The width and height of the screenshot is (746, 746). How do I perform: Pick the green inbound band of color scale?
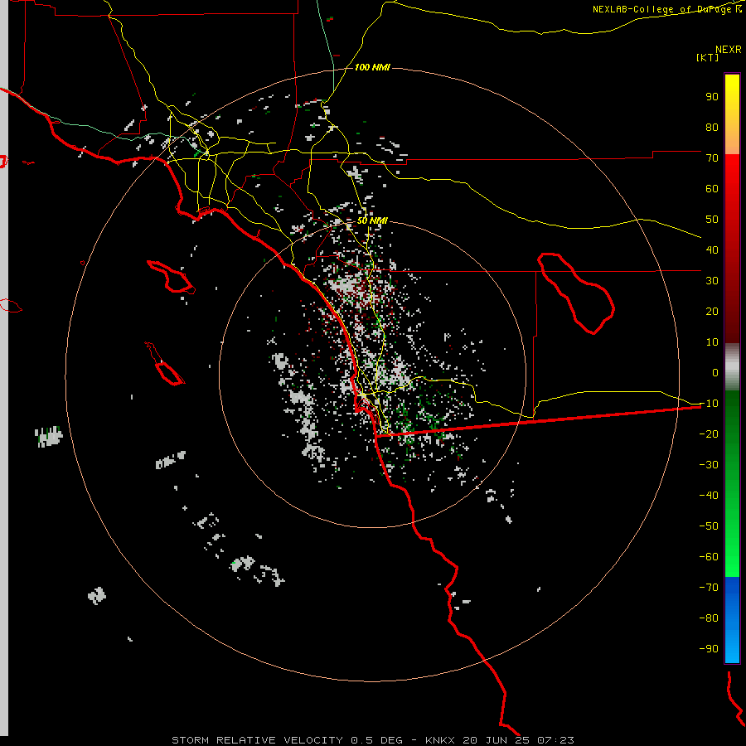(732, 483)
